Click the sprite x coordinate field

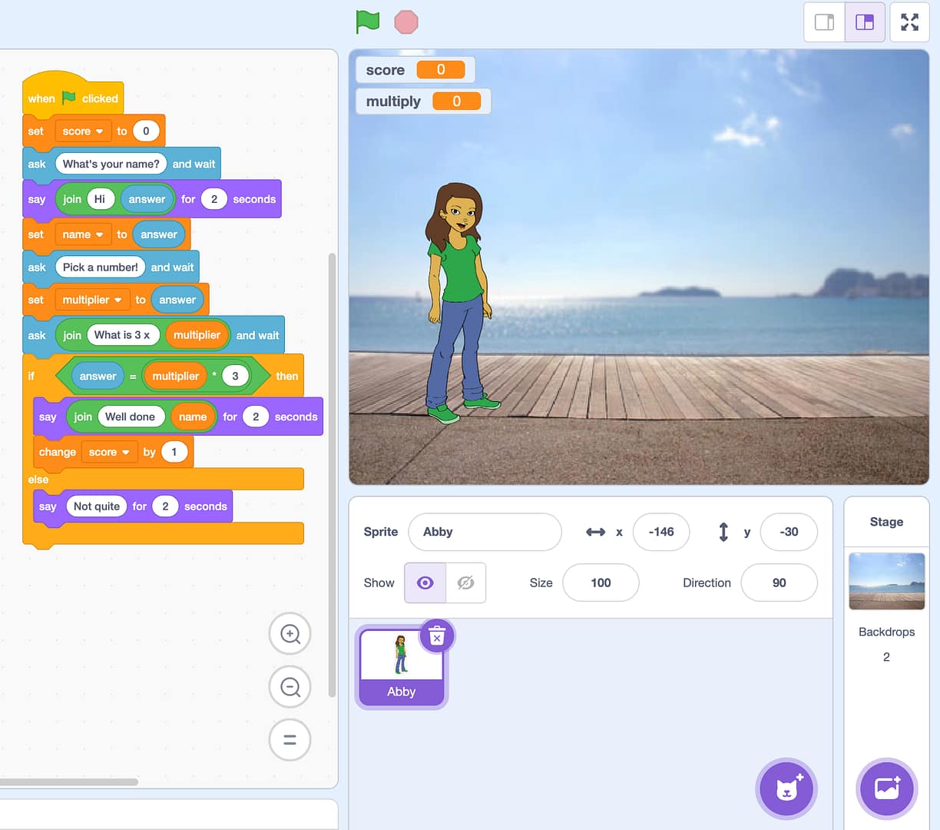[x=661, y=532]
